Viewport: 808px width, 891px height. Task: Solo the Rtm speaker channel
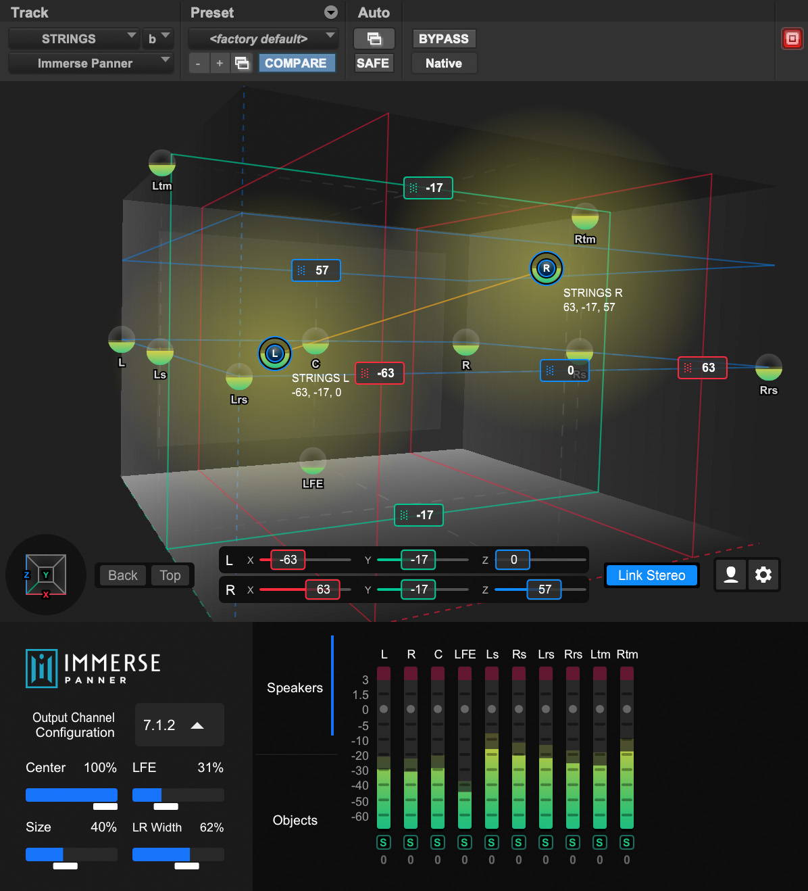click(627, 842)
